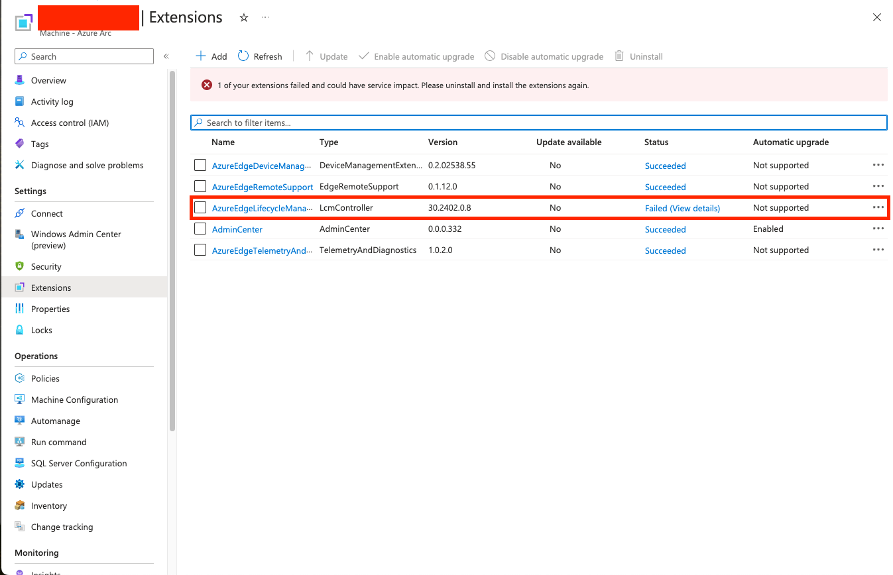
Task: Open more options for DeviceManagementExtension row
Action: [878, 165]
